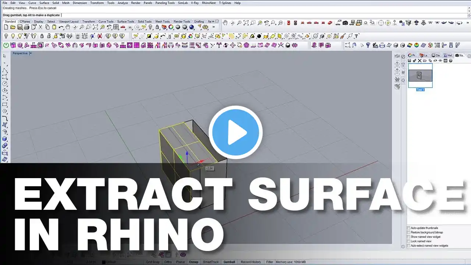Tick the Show named view widget checkbox
471x265 pixels.
coord(408,237)
